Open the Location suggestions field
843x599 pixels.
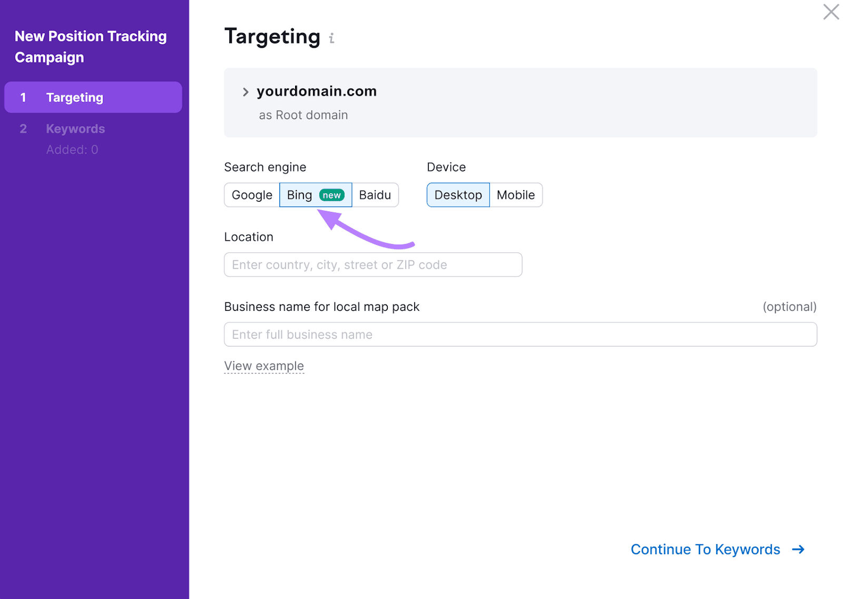tap(373, 264)
